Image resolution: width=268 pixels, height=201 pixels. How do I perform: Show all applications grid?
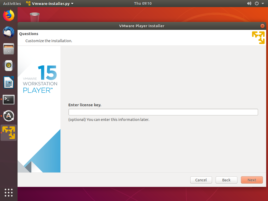click(x=9, y=192)
